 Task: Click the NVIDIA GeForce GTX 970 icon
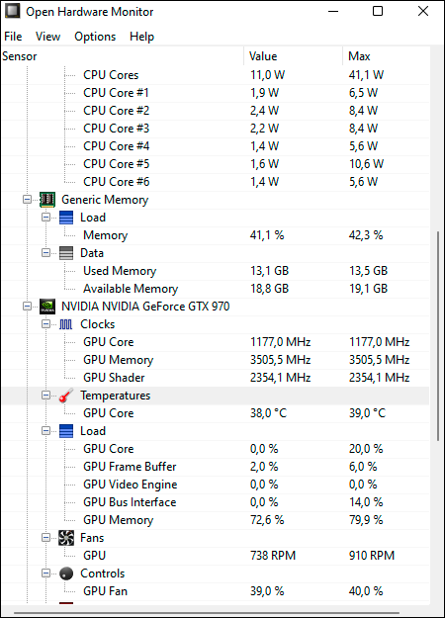pyautogui.click(x=47, y=307)
